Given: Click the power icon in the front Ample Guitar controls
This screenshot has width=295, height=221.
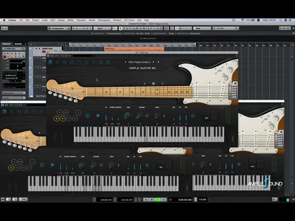Looking at the screenshot, I should pos(193,115).
